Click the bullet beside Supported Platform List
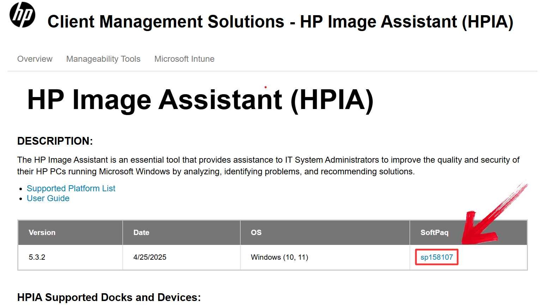The height and width of the screenshot is (307, 541). [21, 189]
